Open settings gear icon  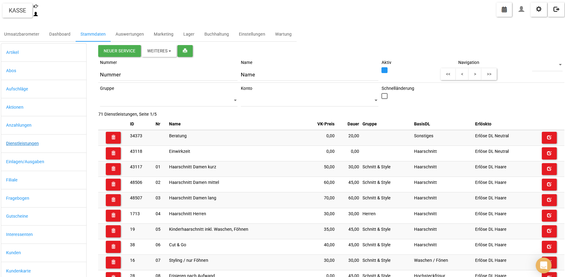coord(538,9)
